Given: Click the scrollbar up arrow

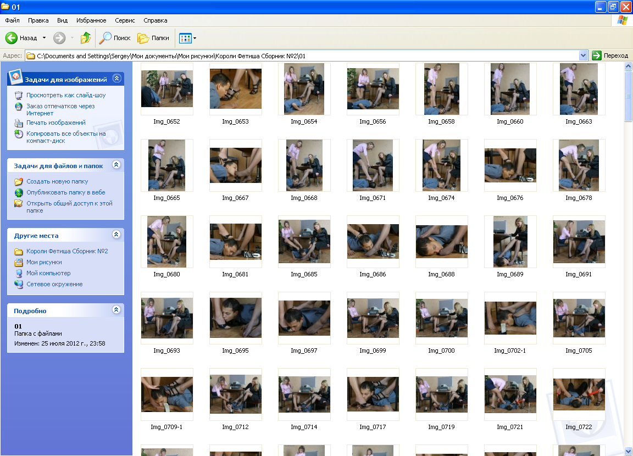Looking at the screenshot, I should tap(628, 66).
